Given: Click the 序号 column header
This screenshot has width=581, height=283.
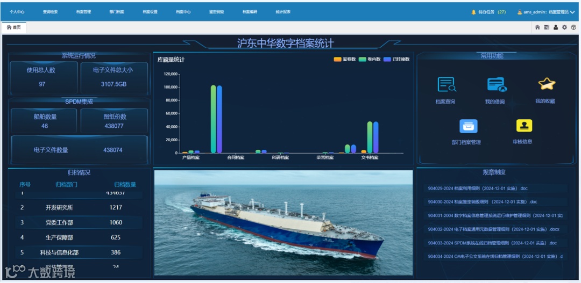Looking at the screenshot, I should 25,185.
